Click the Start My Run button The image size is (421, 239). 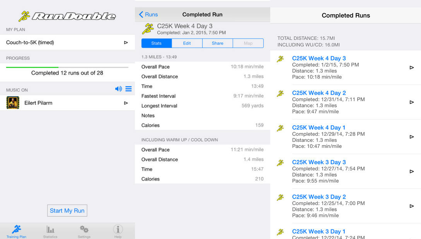pos(67,210)
